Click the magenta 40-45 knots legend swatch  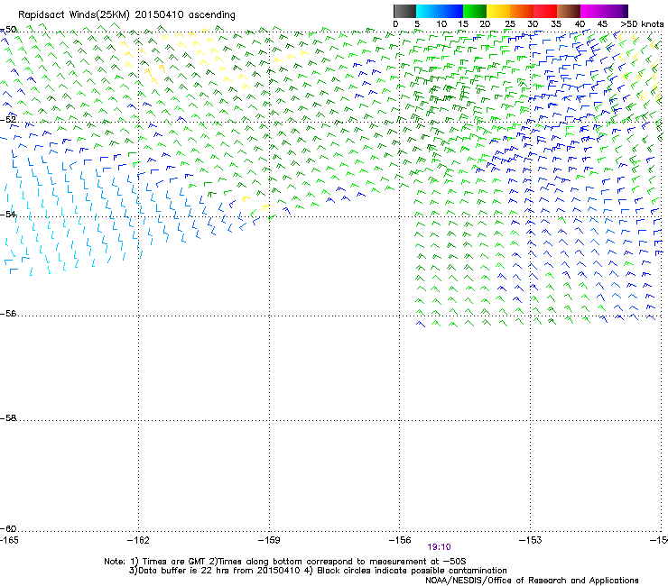click(x=592, y=11)
